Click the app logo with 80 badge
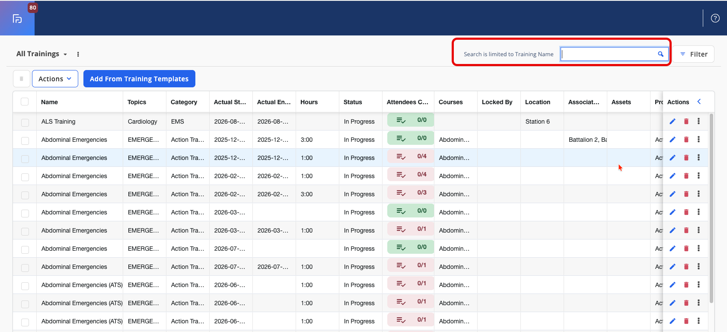 pos(17,18)
